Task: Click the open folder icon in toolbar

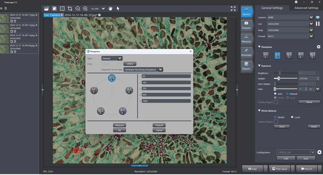Action: (x=46, y=8)
